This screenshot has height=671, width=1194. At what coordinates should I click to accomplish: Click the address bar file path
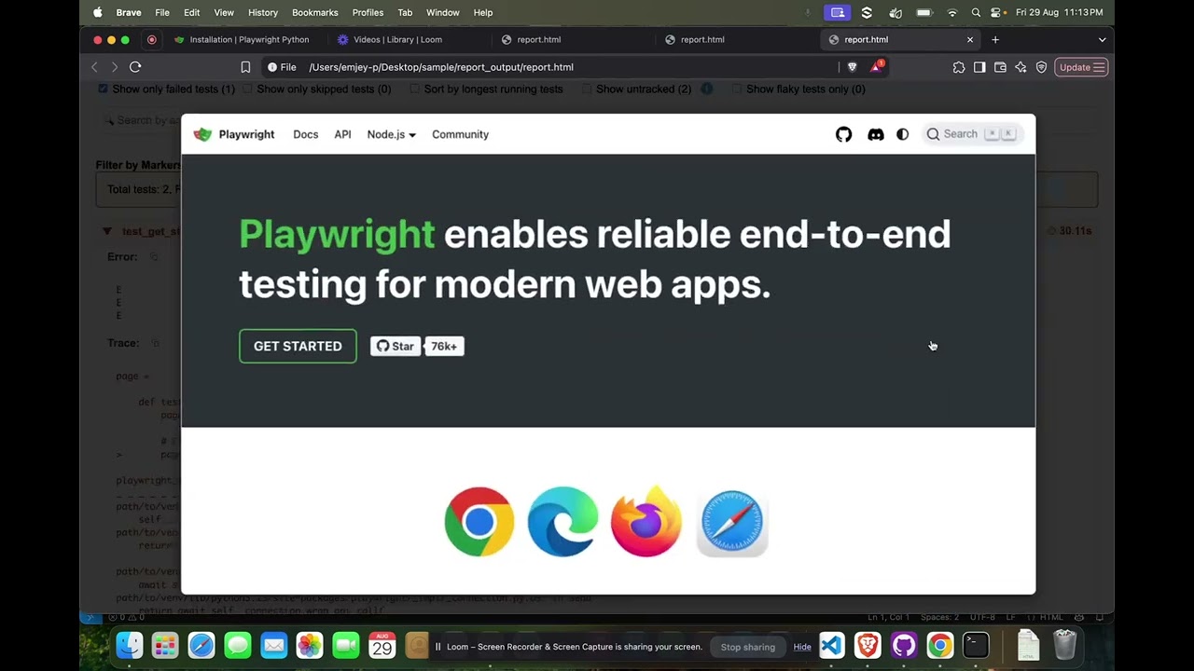point(440,67)
